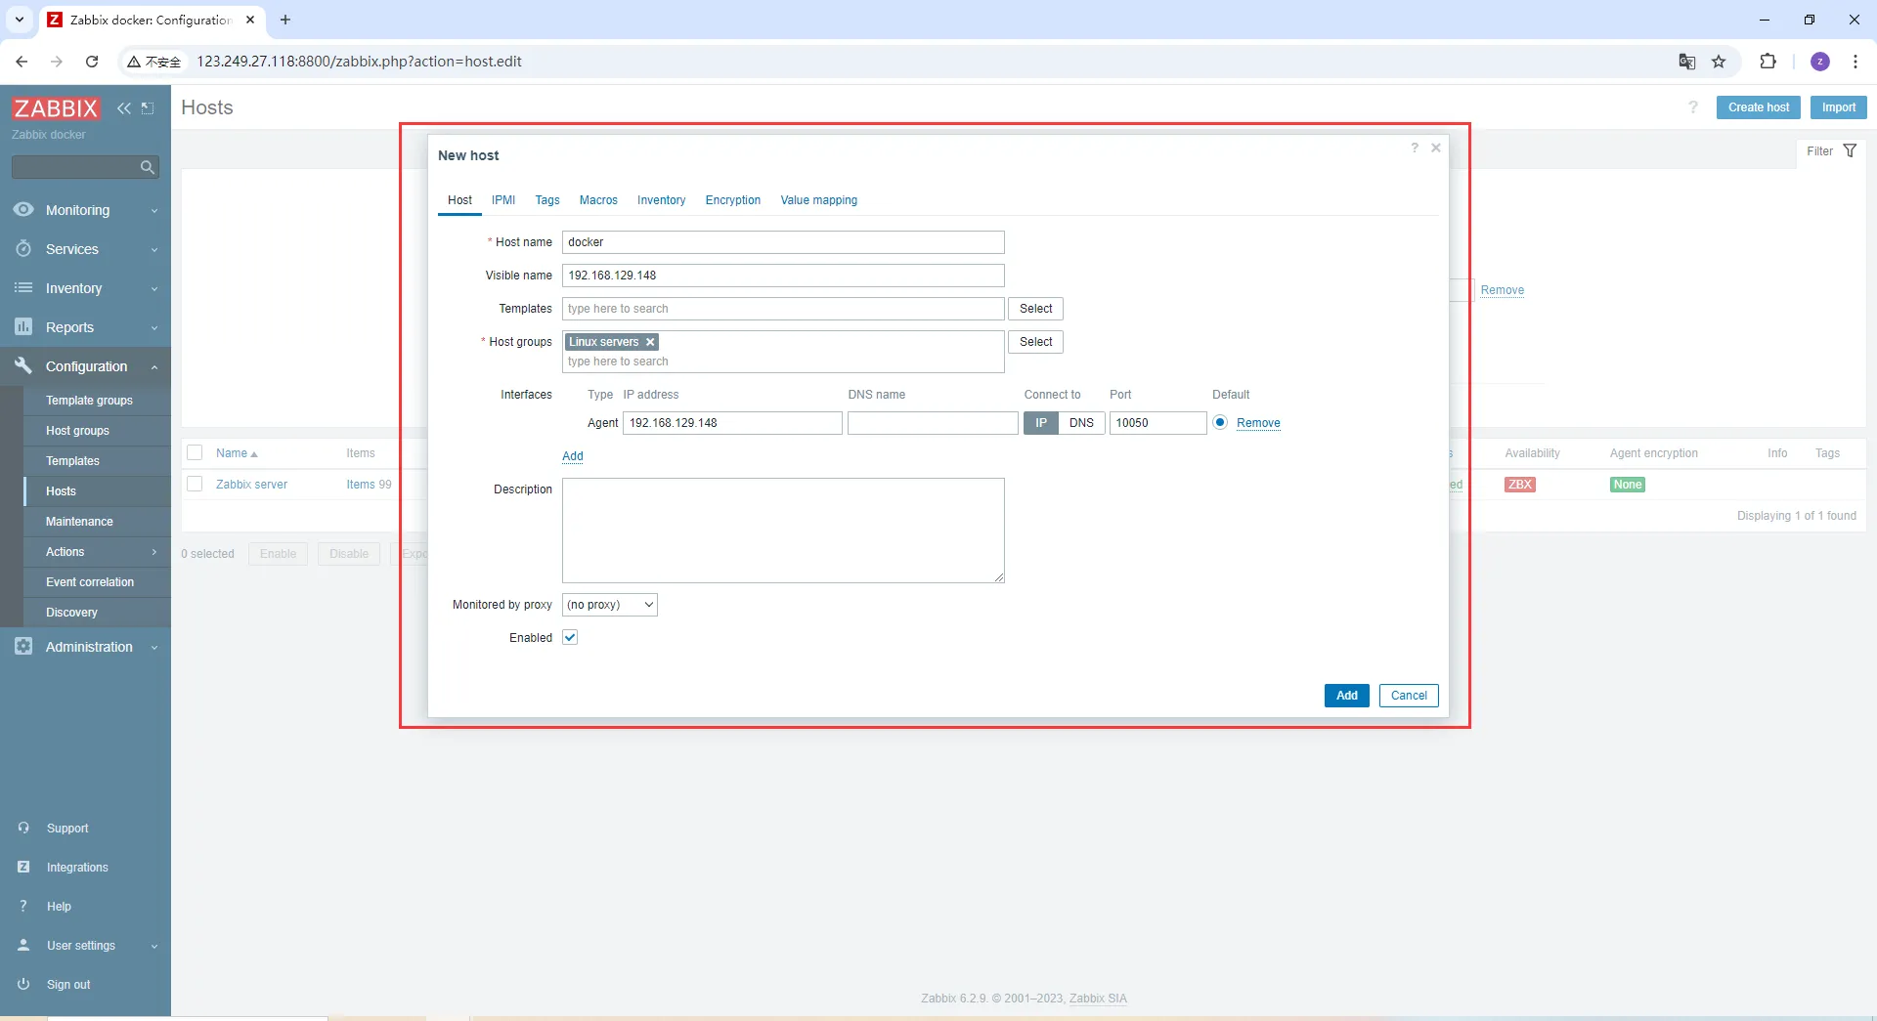Click the Zabbix logo
The image size is (1877, 1021).
click(x=56, y=108)
